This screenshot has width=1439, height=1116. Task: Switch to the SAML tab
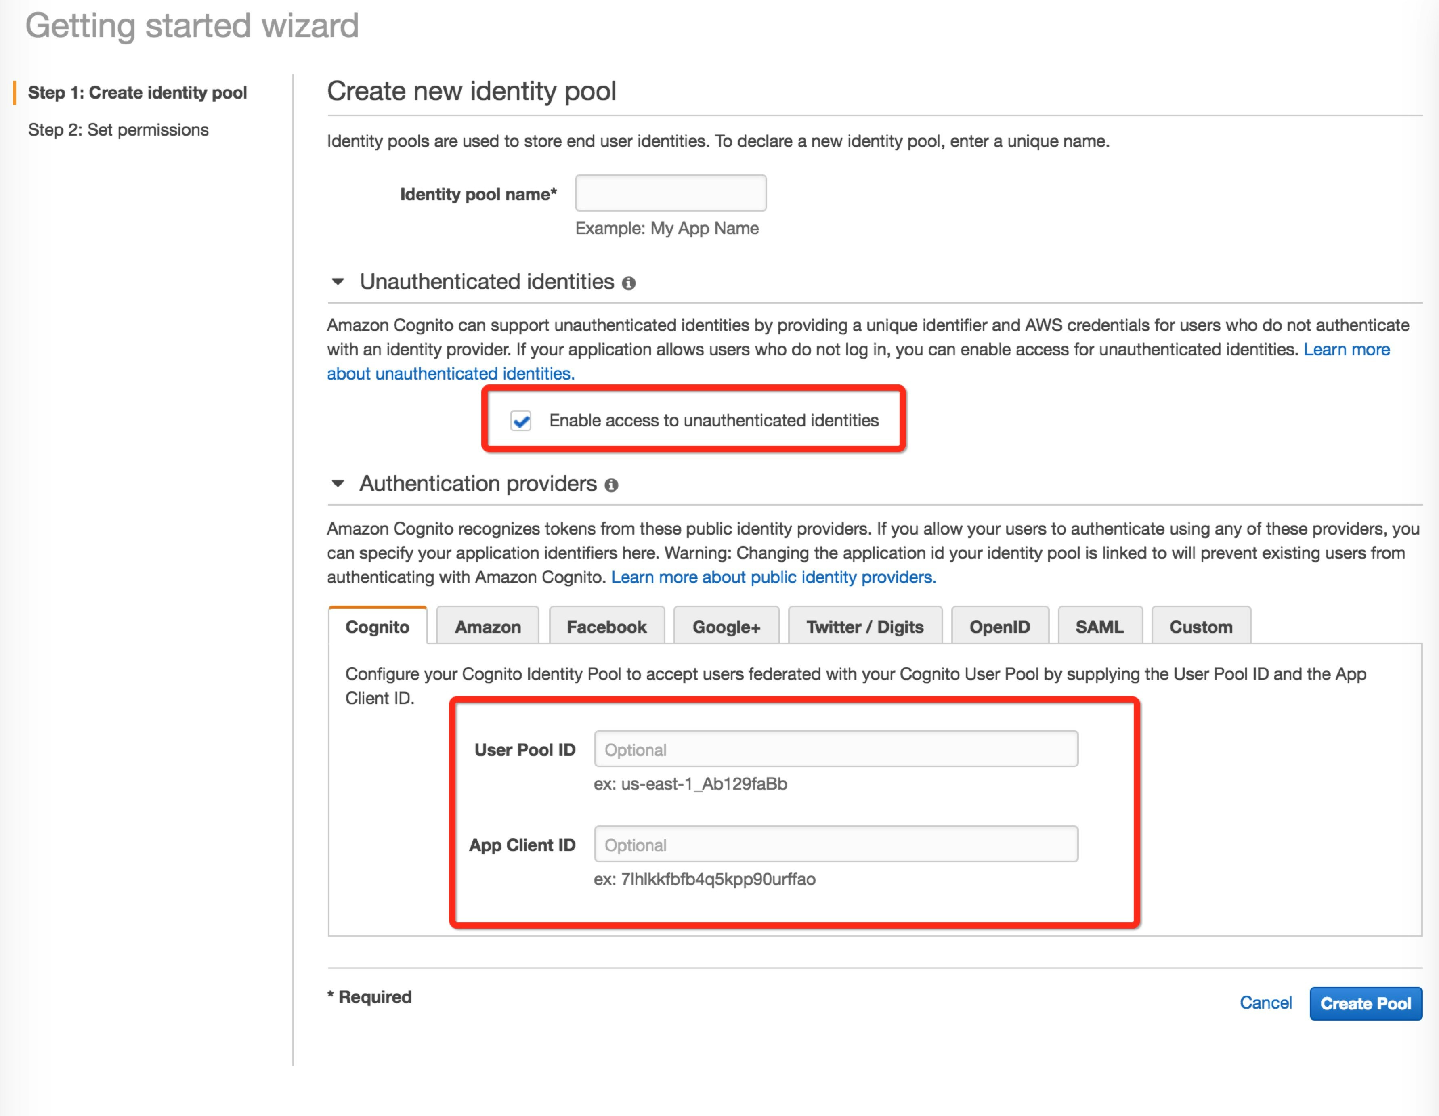click(x=1100, y=626)
